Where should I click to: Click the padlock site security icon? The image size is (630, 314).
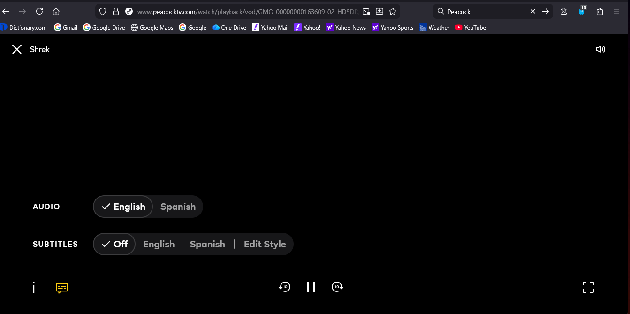pos(116,11)
